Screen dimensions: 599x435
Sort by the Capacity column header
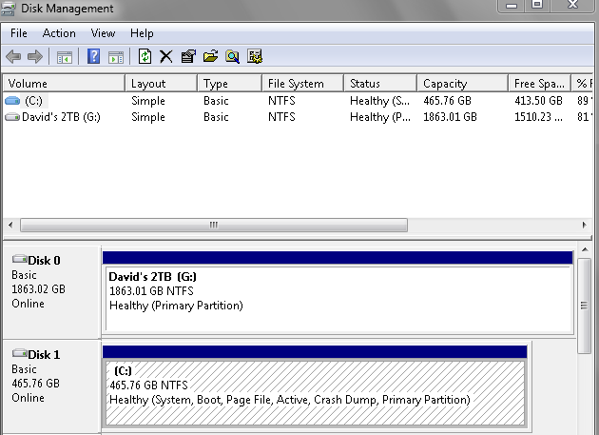[x=463, y=84]
